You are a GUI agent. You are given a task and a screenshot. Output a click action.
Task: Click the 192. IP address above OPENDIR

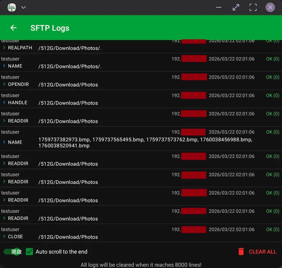[189, 77]
